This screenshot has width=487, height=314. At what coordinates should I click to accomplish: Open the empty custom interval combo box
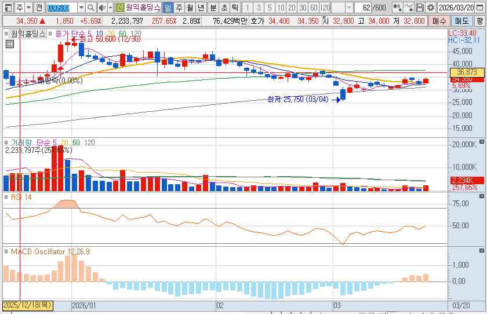(x=342, y=8)
